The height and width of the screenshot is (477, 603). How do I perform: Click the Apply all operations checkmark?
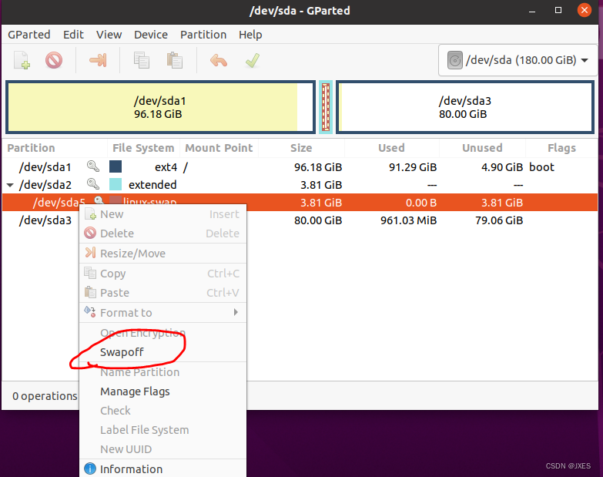point(253,60)
